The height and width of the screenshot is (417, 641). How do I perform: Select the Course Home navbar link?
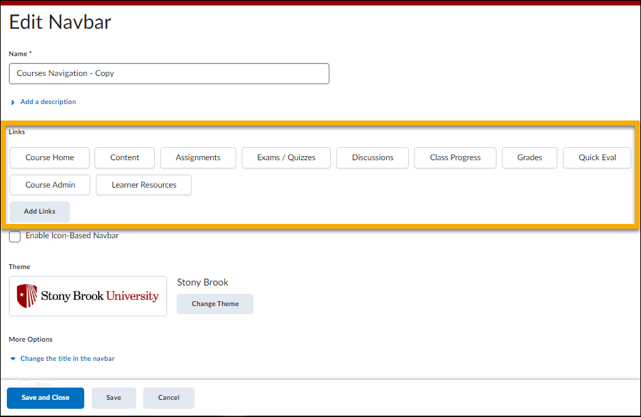[49, 157]
